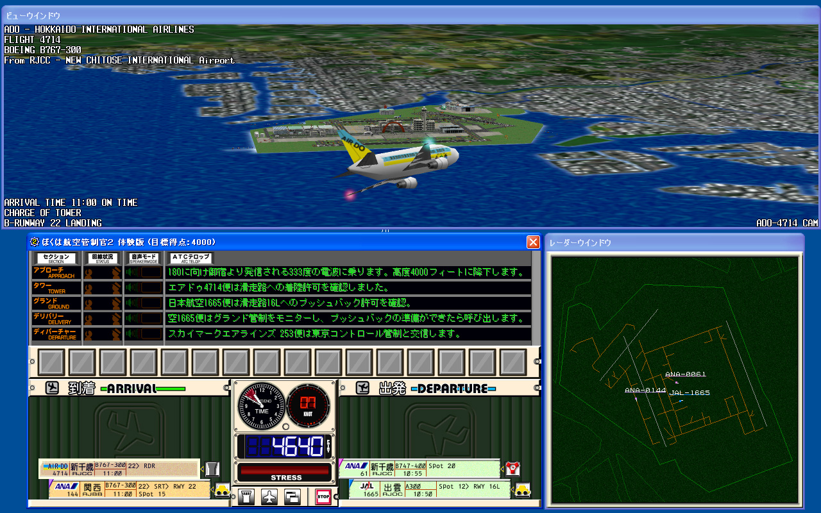Click the 音声モード SPEAKERMODE column header
821x513 pixels.
(x=144, y=258)
